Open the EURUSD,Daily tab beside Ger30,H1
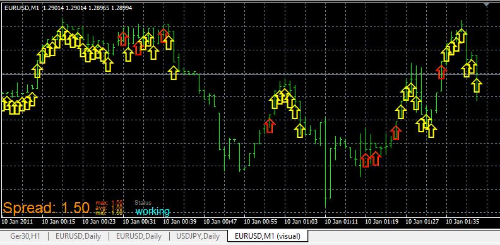 point(78,236)
